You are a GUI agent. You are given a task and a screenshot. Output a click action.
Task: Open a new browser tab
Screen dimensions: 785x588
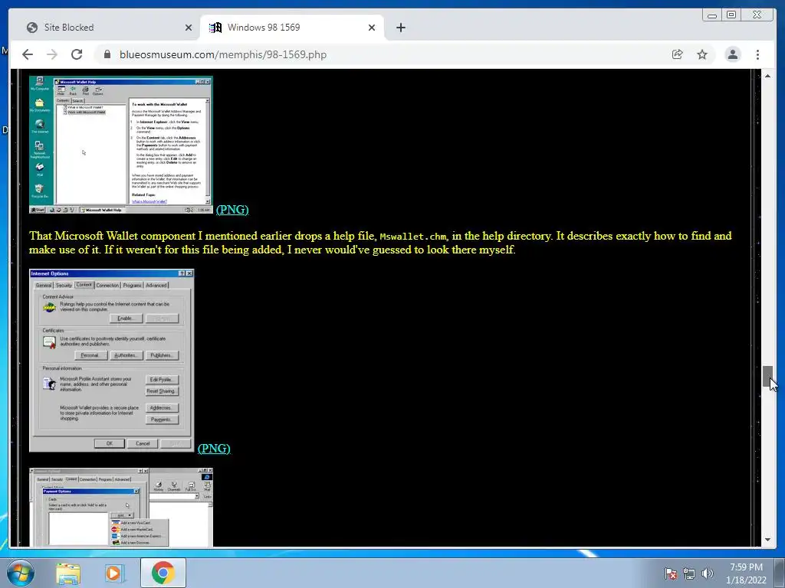click(400, 28)
